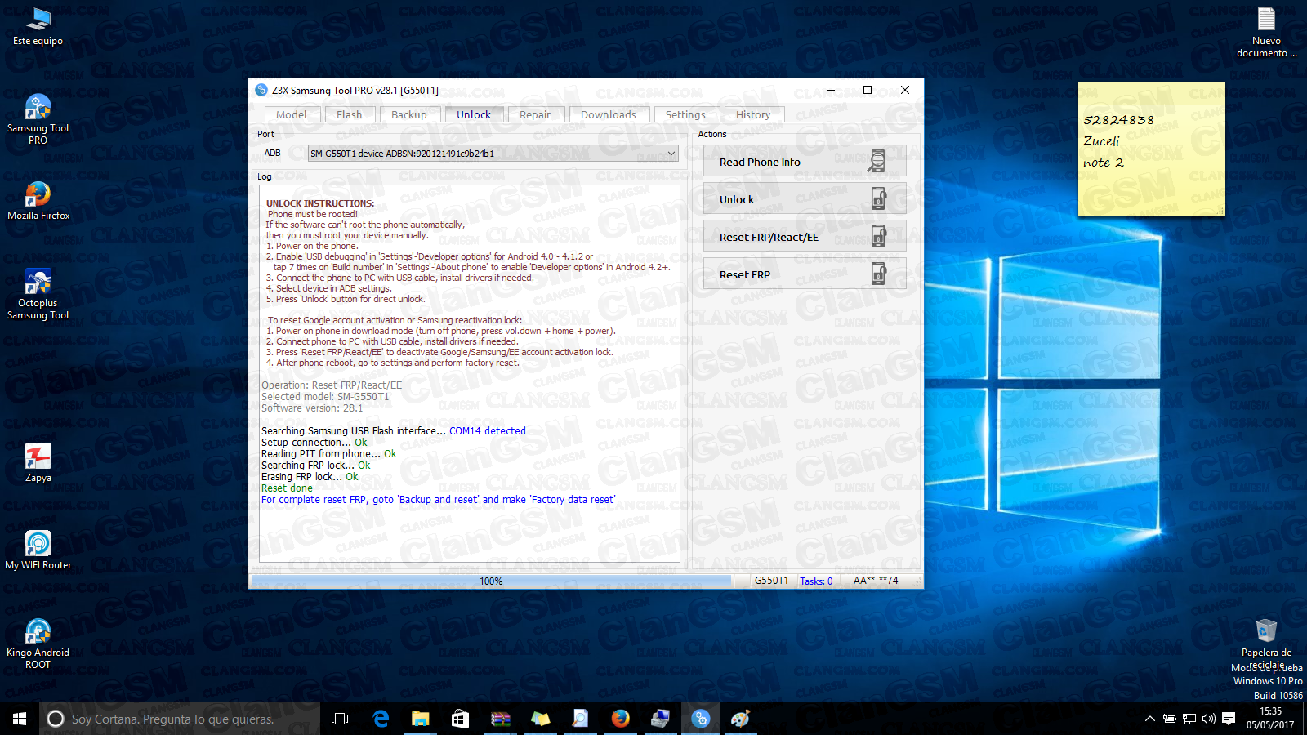
Task: Select My WIFI Router desktop shortcut
Action: pyautogui.click(x=38, y=550)
